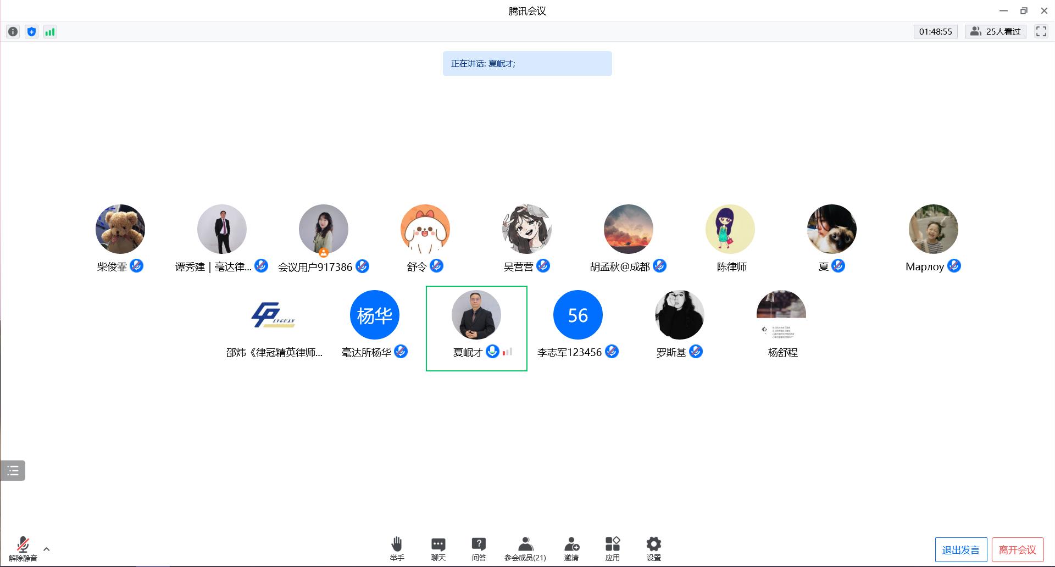
Task: Click the 腾讯会议 window title
Action: tap(527, 11)
